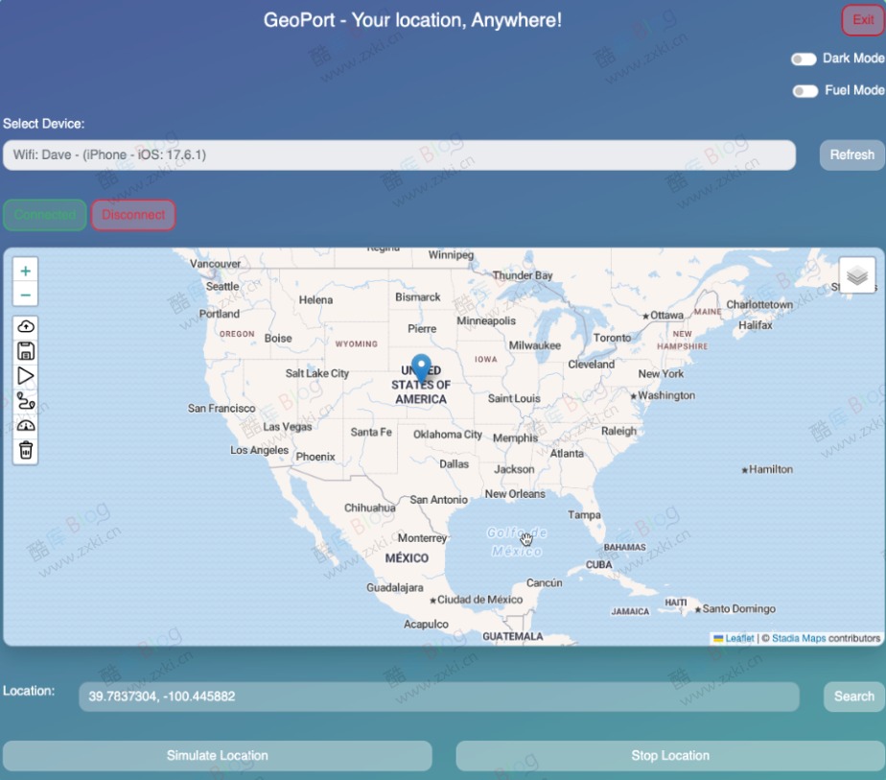Click the cloud upload icon
Screen dimensions: 886x780
26,327
